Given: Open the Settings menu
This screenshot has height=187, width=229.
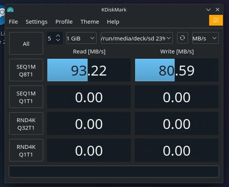Looking at the screenshot, I should pyautogui.click(x=36, y=22).
